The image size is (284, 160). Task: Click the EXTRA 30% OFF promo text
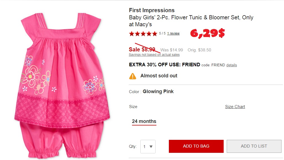(164, 65)
